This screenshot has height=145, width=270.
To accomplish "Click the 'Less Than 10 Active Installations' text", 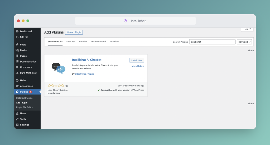I will [57, 92].
